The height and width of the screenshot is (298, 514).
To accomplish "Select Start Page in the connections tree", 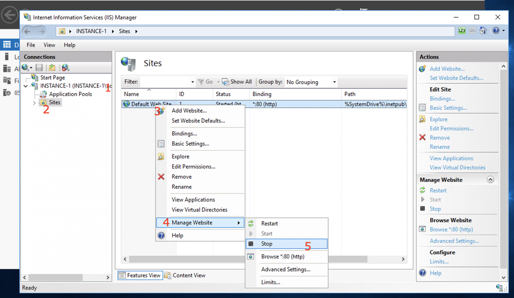I will pos(52,78).
